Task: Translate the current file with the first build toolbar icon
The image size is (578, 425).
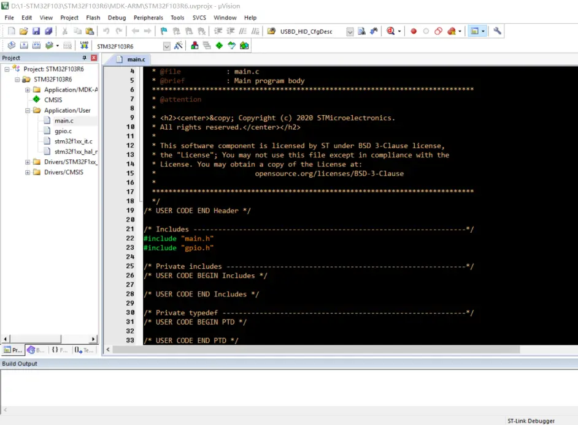Action: [12, 46]
